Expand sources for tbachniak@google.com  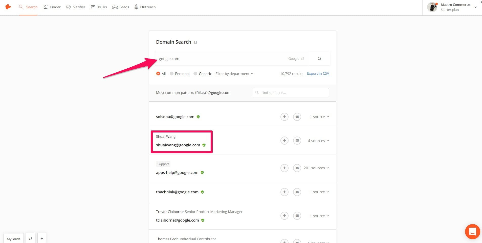(319, 192)
